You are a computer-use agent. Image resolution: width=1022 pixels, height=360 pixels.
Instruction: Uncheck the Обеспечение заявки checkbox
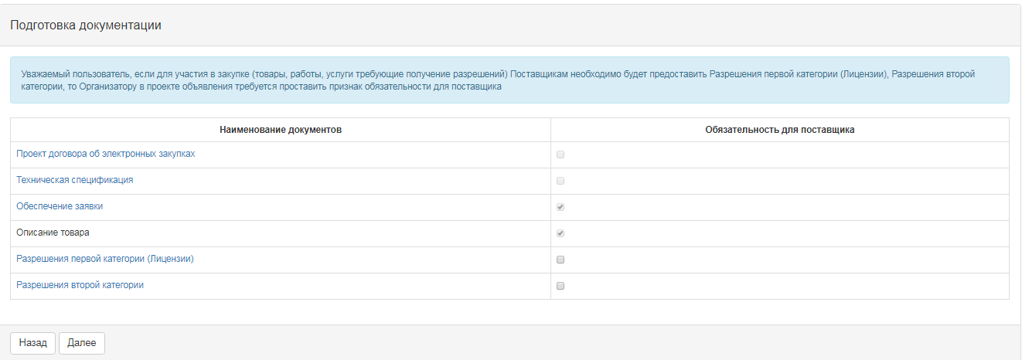(560, 207)
